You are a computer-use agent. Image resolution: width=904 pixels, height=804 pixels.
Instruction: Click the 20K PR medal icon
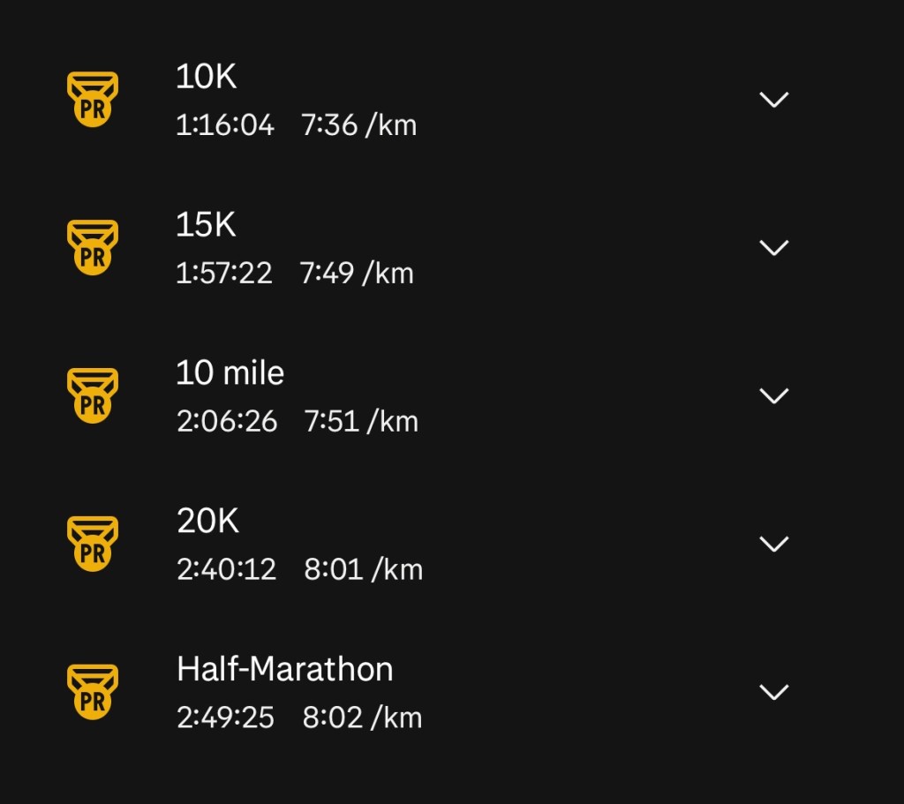[93, 544]
